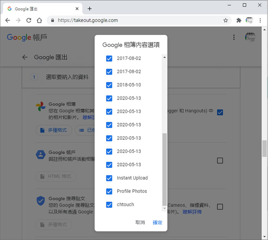Image resolution: width=268 pixels, height=240 pixels.
Task: Uncheck the first 2020-05-13 album
Action: [x=109, y=98]
